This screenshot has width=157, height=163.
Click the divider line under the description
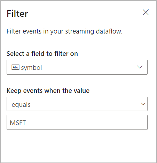78,41
